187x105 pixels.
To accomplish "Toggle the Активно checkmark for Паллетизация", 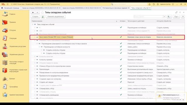I will point(121,69).
